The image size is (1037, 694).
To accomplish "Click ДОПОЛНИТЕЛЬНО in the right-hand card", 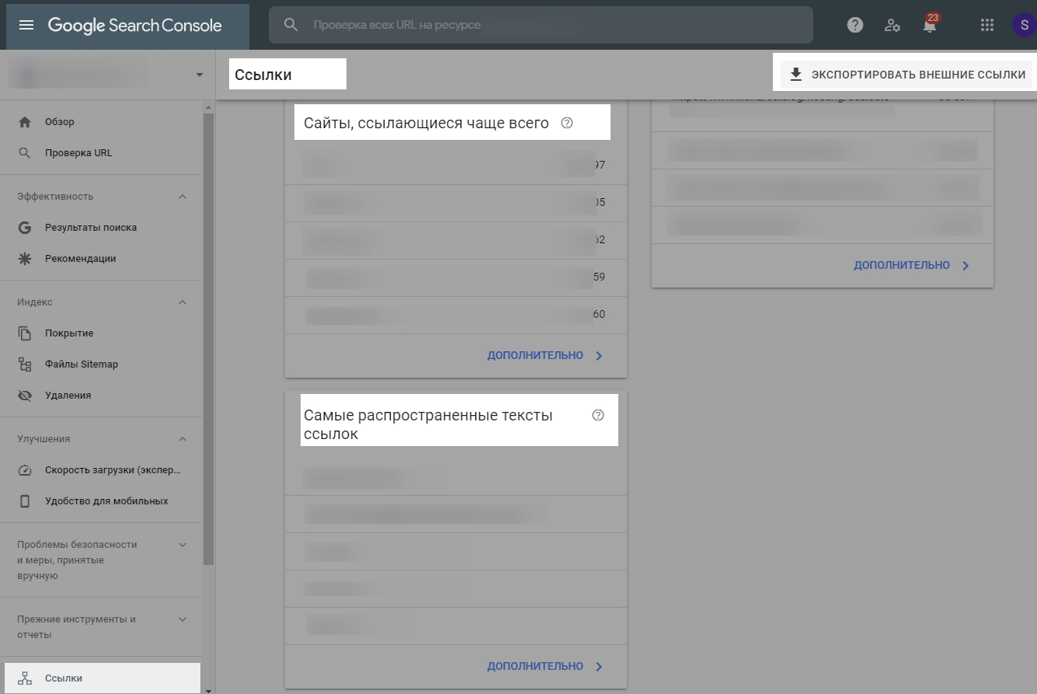I will (912, 265).
